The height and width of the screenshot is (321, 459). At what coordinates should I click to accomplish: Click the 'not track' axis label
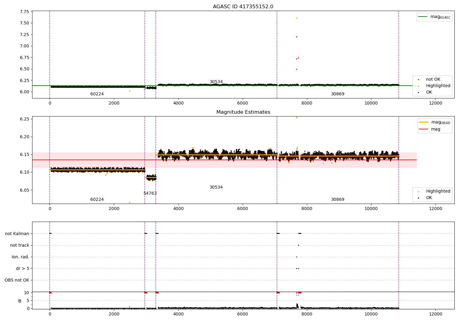(20, 245)
